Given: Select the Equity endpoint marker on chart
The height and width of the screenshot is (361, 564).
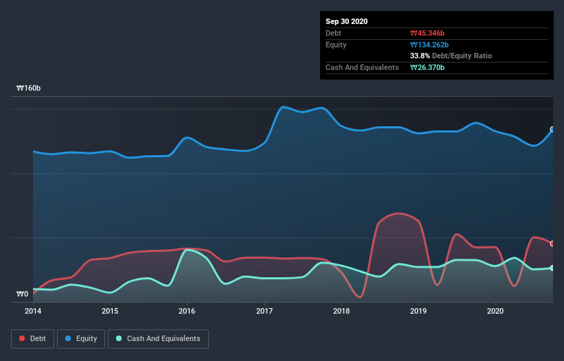Looking at the screenshot, I should click(x=552, y=129).
